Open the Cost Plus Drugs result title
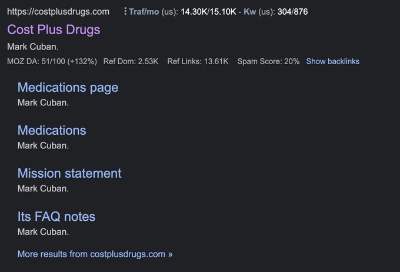The height and width of the screenshot is (272, 400). [x=54, y=29]
